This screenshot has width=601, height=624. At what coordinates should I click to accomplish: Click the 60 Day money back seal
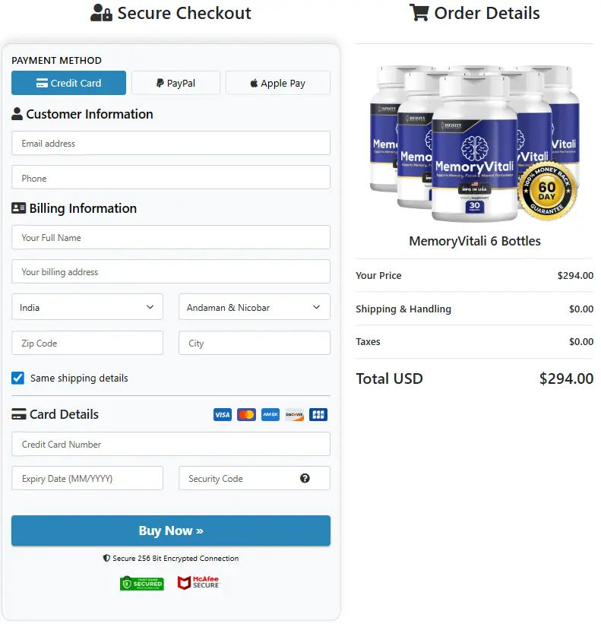(547, 188)
